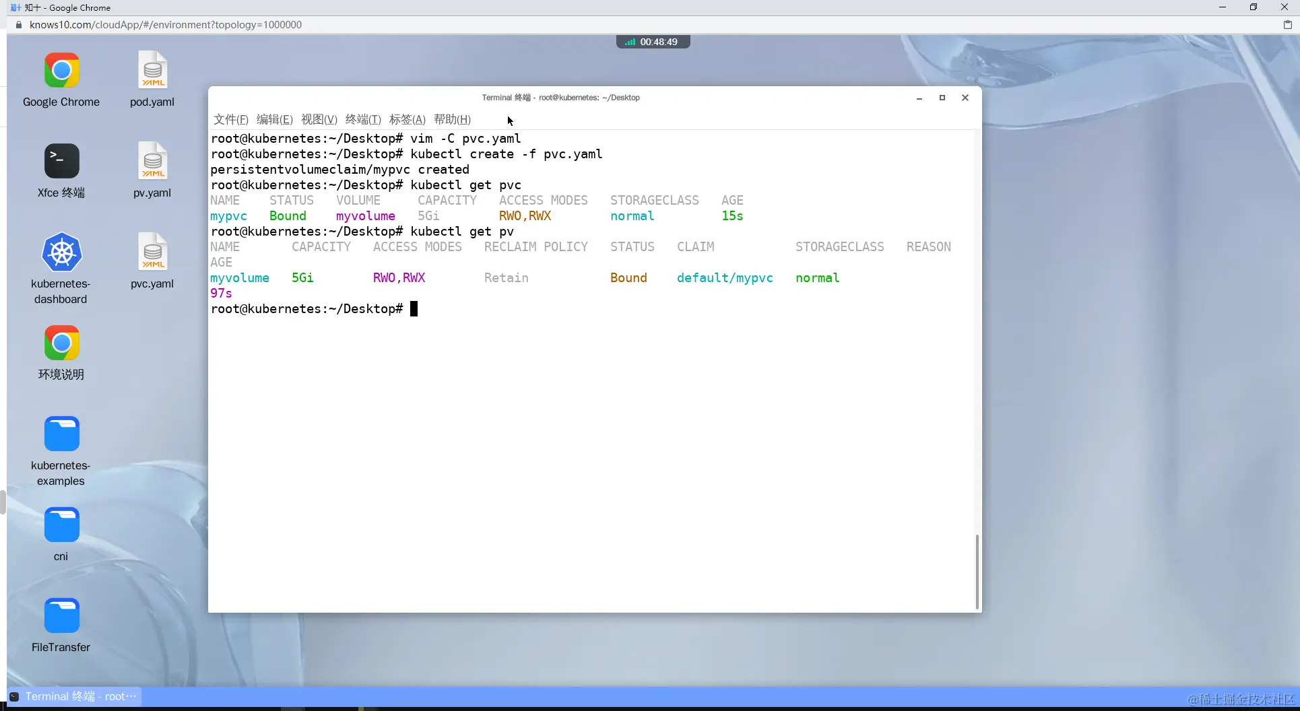
Task: Click the clipboard icon in Chrome address bar
Action: click(1288, 25)
